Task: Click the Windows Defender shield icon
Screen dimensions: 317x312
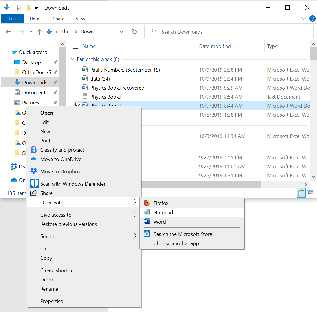Action: coord(35,184)
